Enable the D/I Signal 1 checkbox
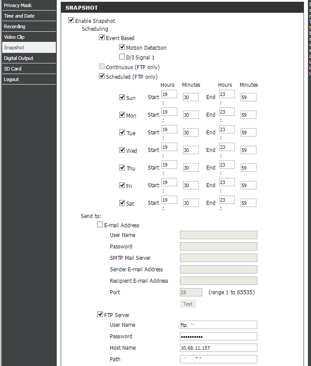 [122, 57]
